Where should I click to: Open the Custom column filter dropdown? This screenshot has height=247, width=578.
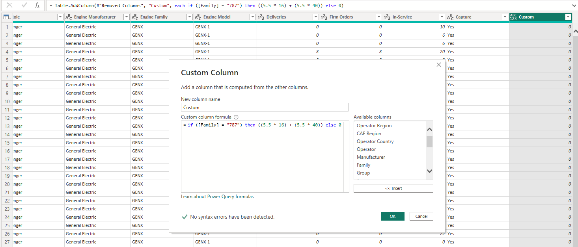click(x=568, y=17)
